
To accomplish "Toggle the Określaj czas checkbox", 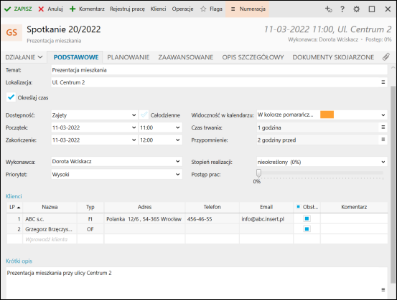I will (x=11, y=97).
